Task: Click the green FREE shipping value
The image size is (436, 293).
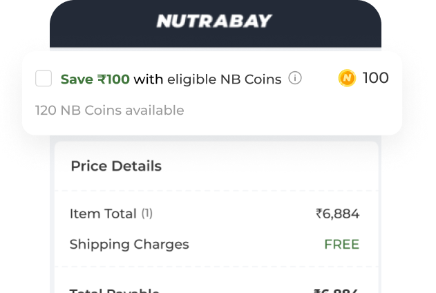Action: [x=341, y=244]
